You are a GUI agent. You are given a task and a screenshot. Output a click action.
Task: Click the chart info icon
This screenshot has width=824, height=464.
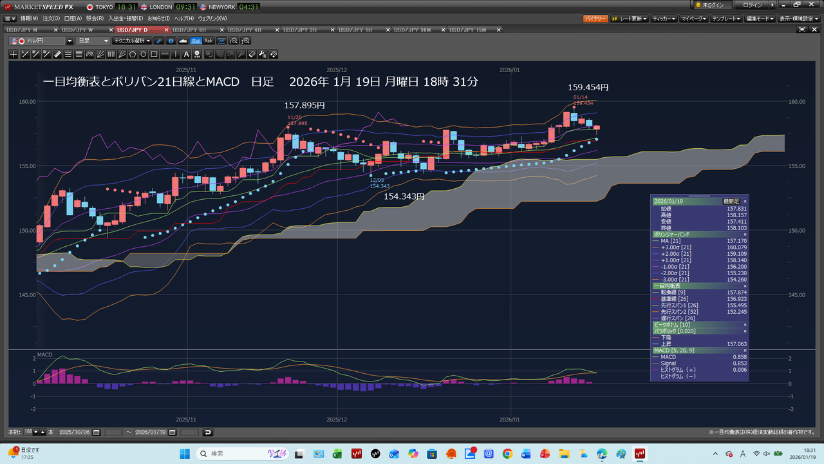(x=171, y=41)
